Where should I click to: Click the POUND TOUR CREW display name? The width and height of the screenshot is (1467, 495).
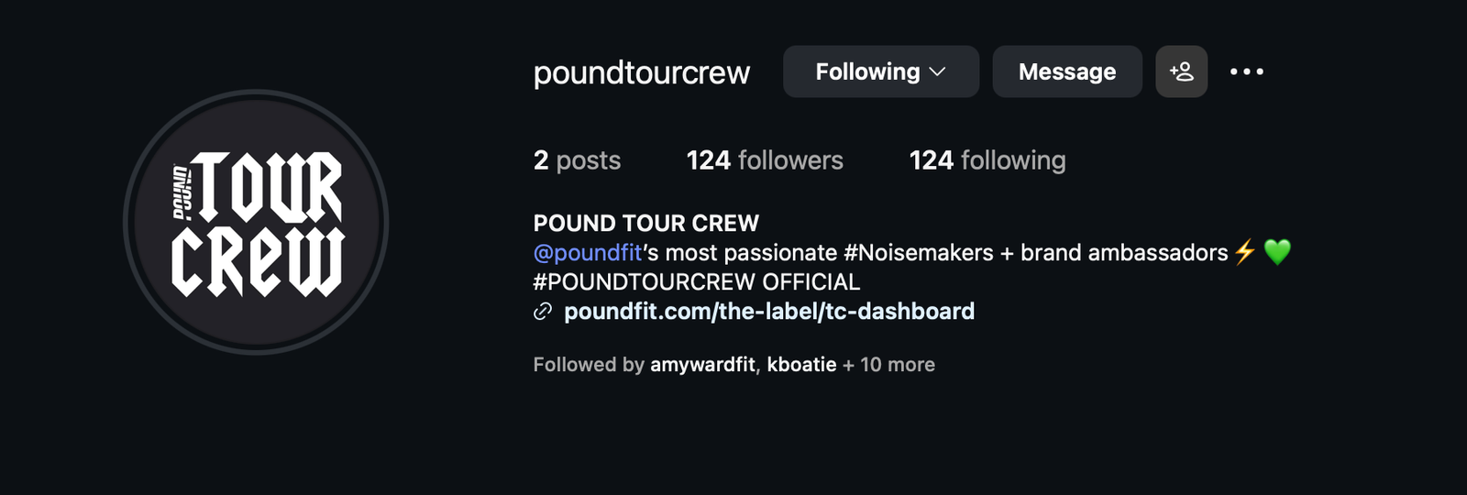645,223
